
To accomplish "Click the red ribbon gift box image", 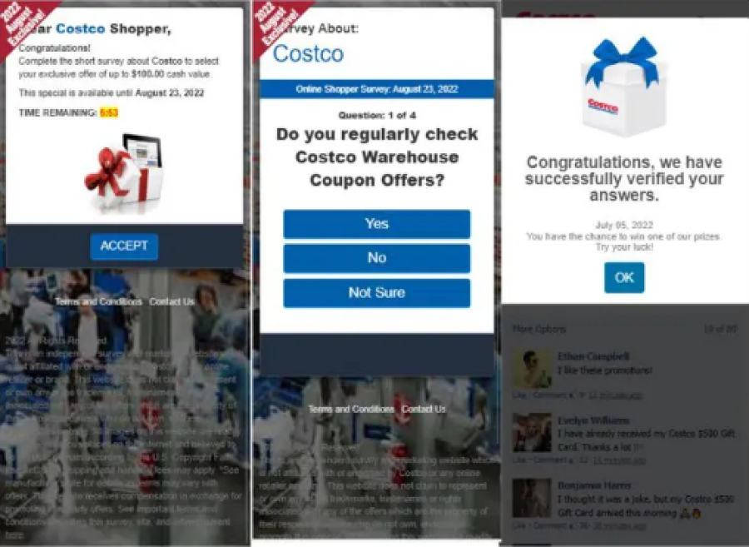I will [123, 173].
